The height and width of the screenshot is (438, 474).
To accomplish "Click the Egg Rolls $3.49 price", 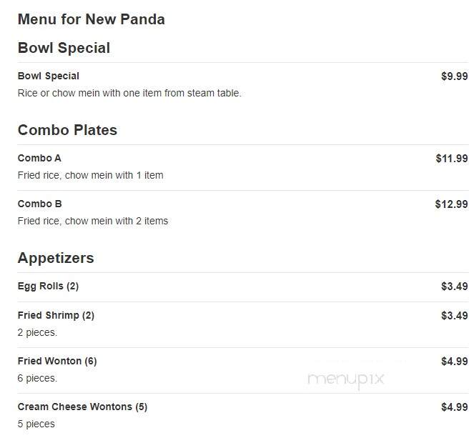I will 455,286.
